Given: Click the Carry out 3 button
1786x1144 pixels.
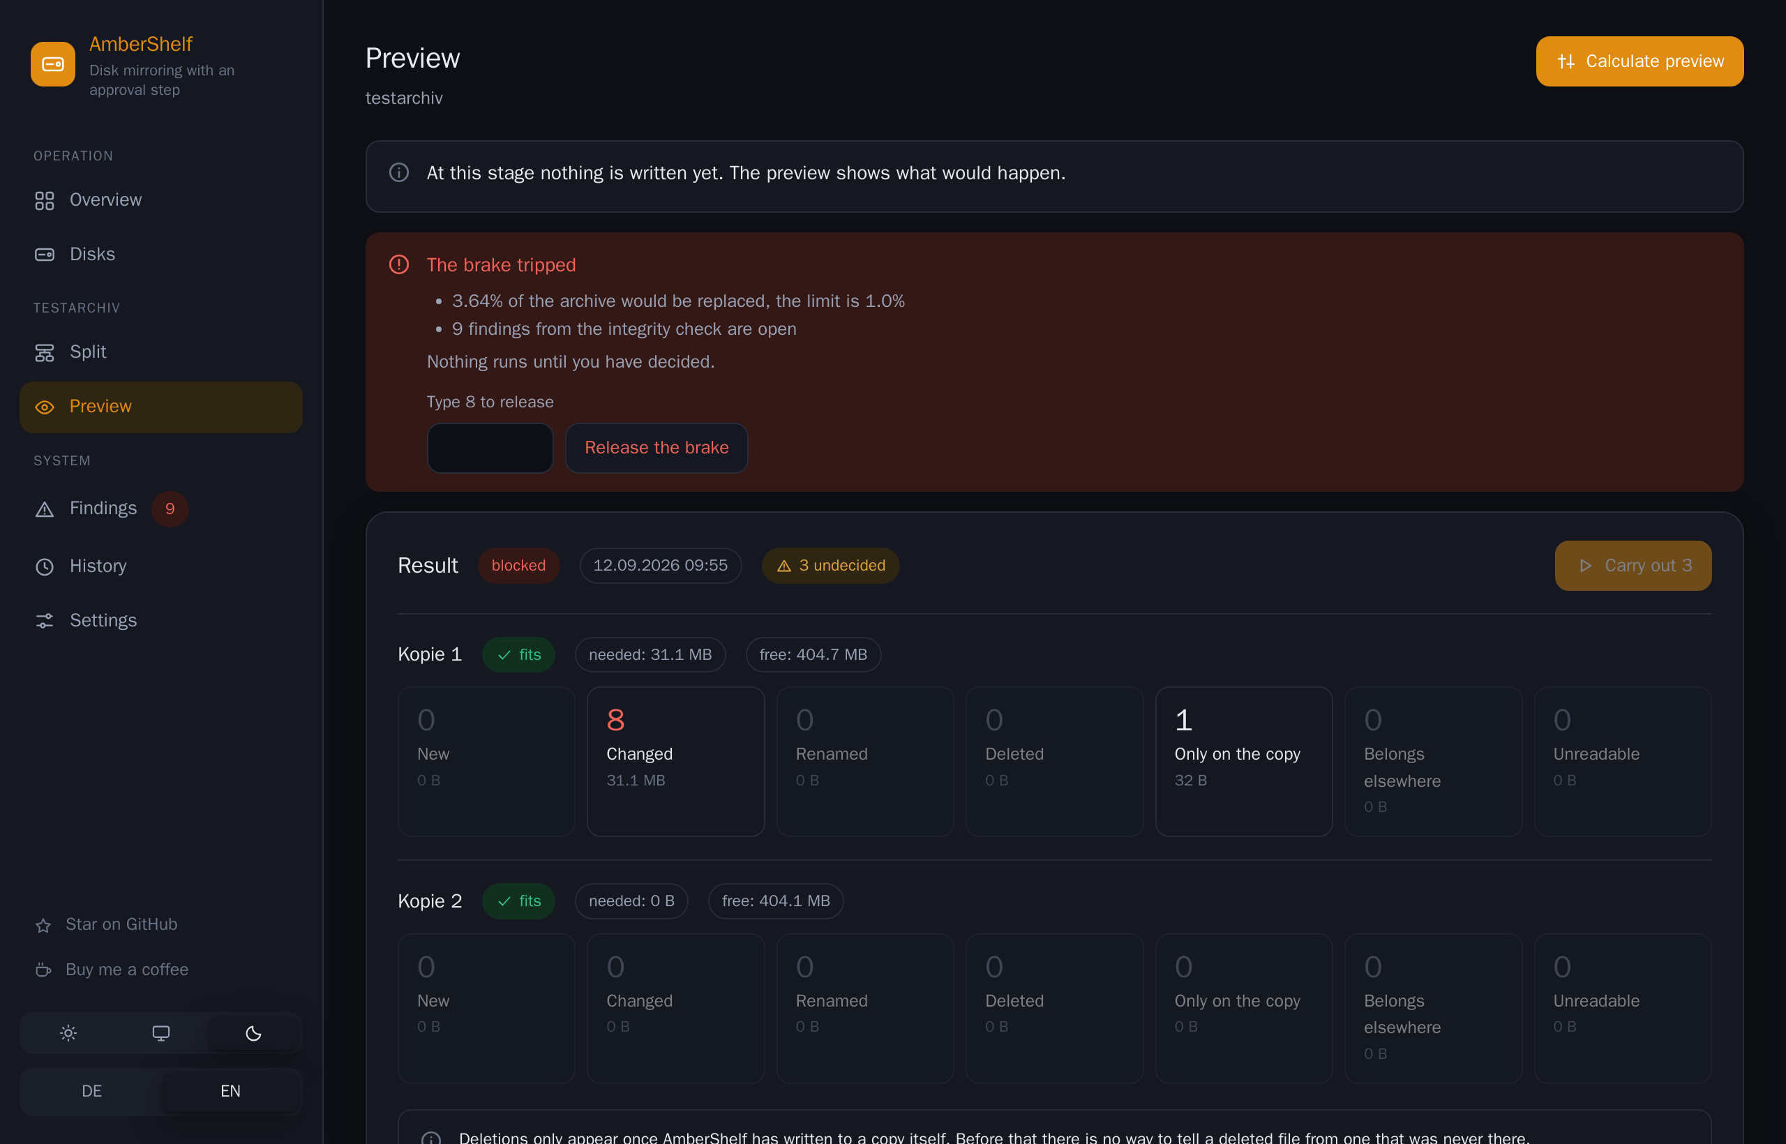Looking at the screenshot, I should 1633,566.
